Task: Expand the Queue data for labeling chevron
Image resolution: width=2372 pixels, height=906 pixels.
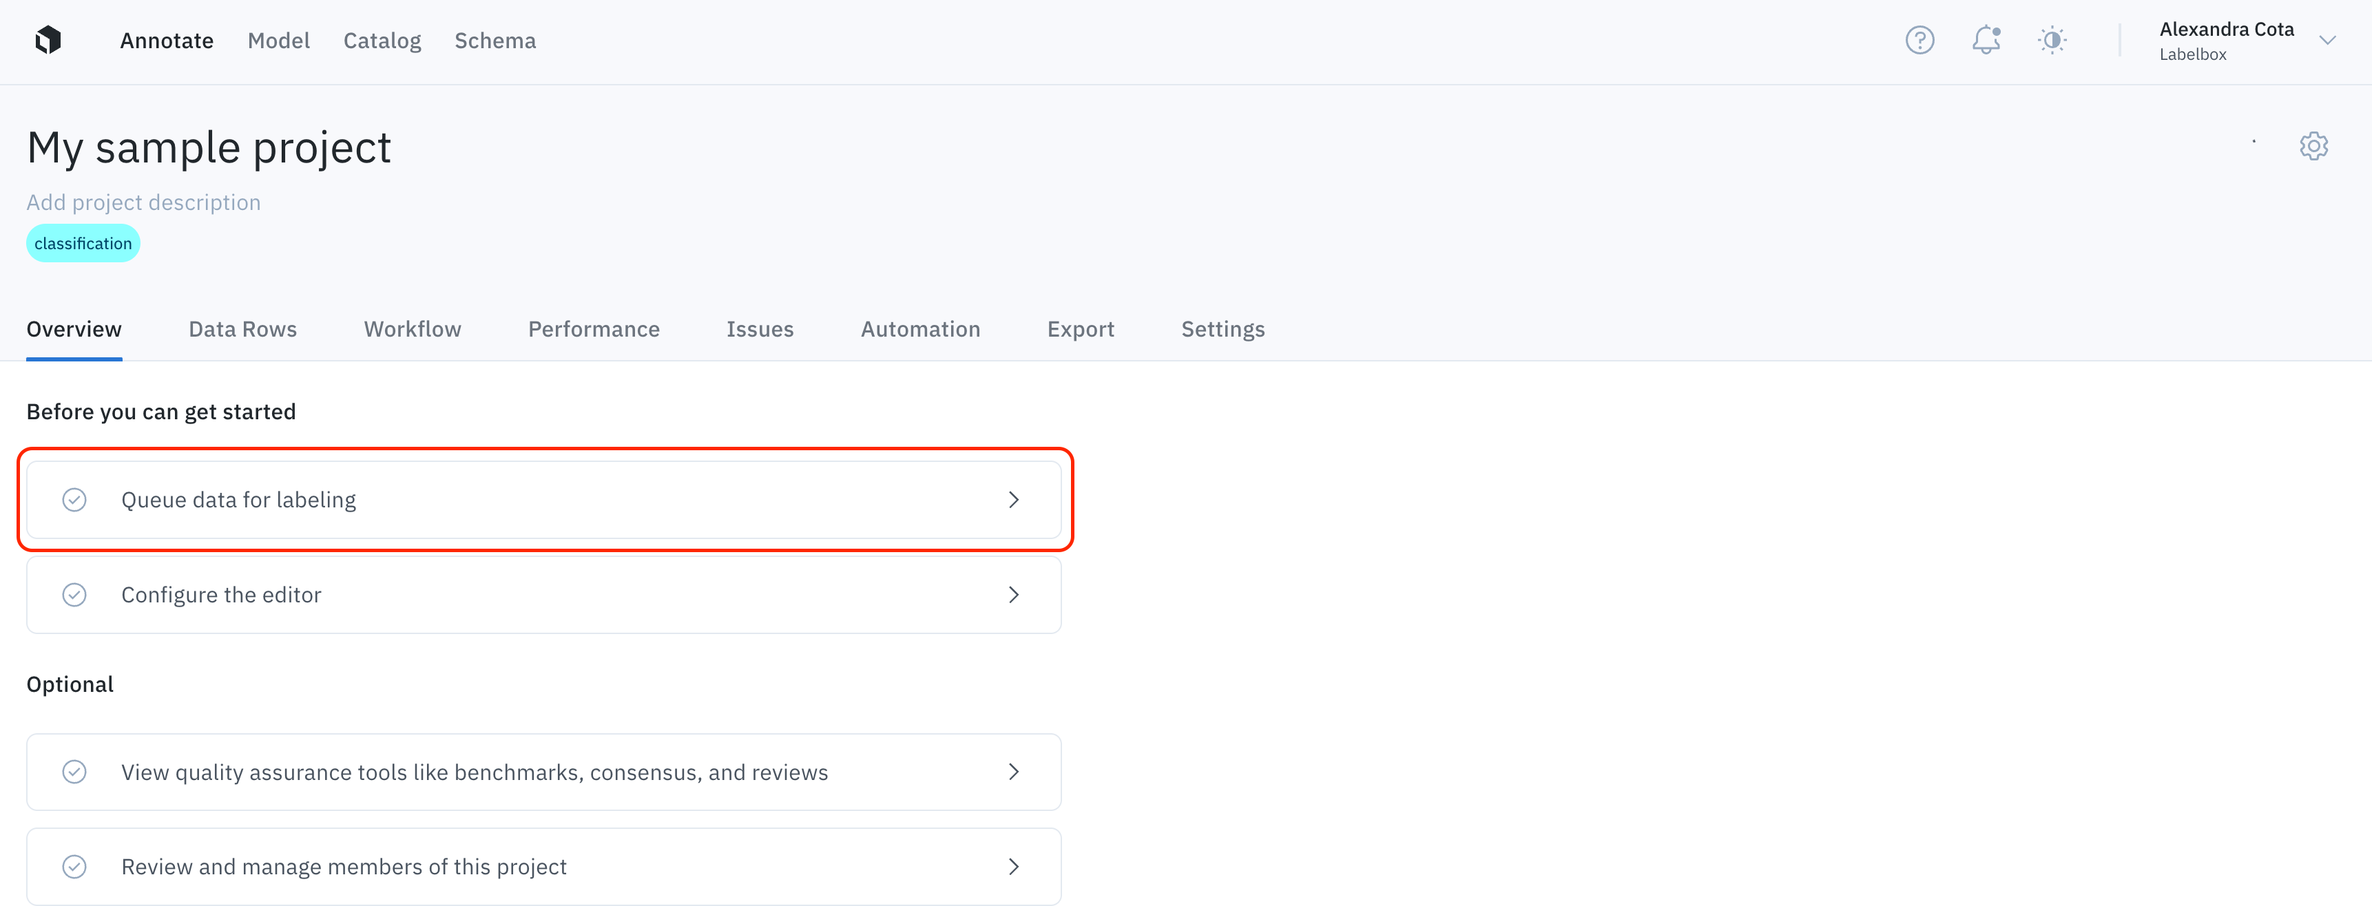Action: click(1013, 499)
